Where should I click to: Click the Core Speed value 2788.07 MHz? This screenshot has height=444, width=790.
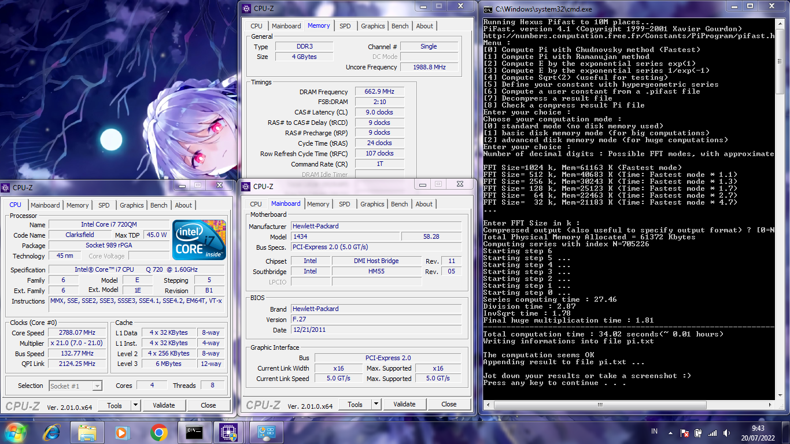tap(77, 332)
